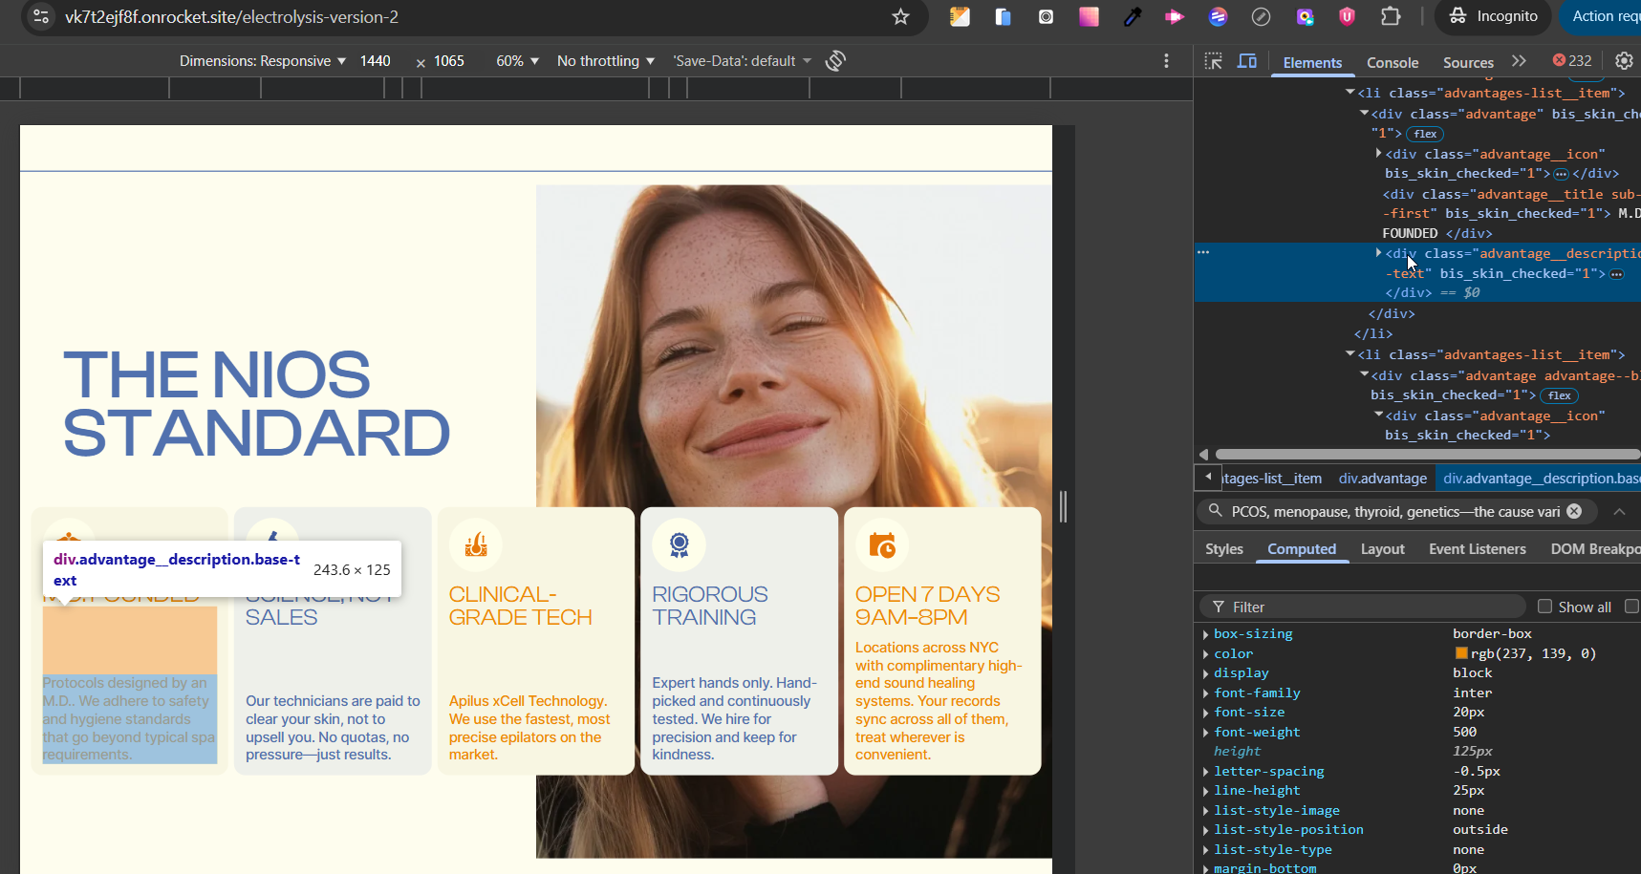This screenshot has height=874, width=1641.
Task: Tick the checkbox right of Show all
Action: [x=1631, y=607]
